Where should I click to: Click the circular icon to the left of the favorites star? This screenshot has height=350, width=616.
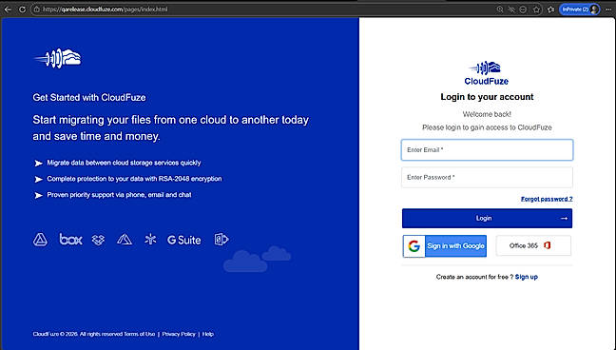point(523,10)
